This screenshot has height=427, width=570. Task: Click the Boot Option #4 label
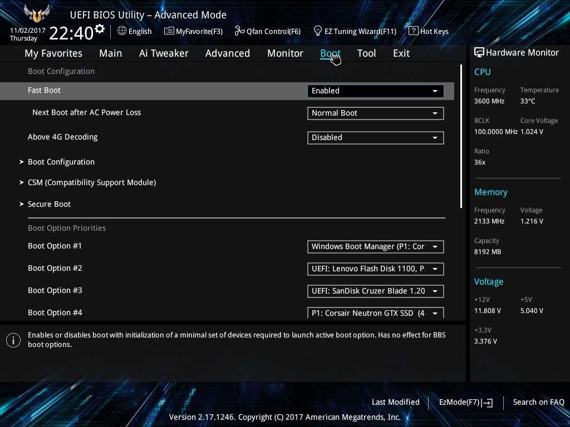[55, 312]
